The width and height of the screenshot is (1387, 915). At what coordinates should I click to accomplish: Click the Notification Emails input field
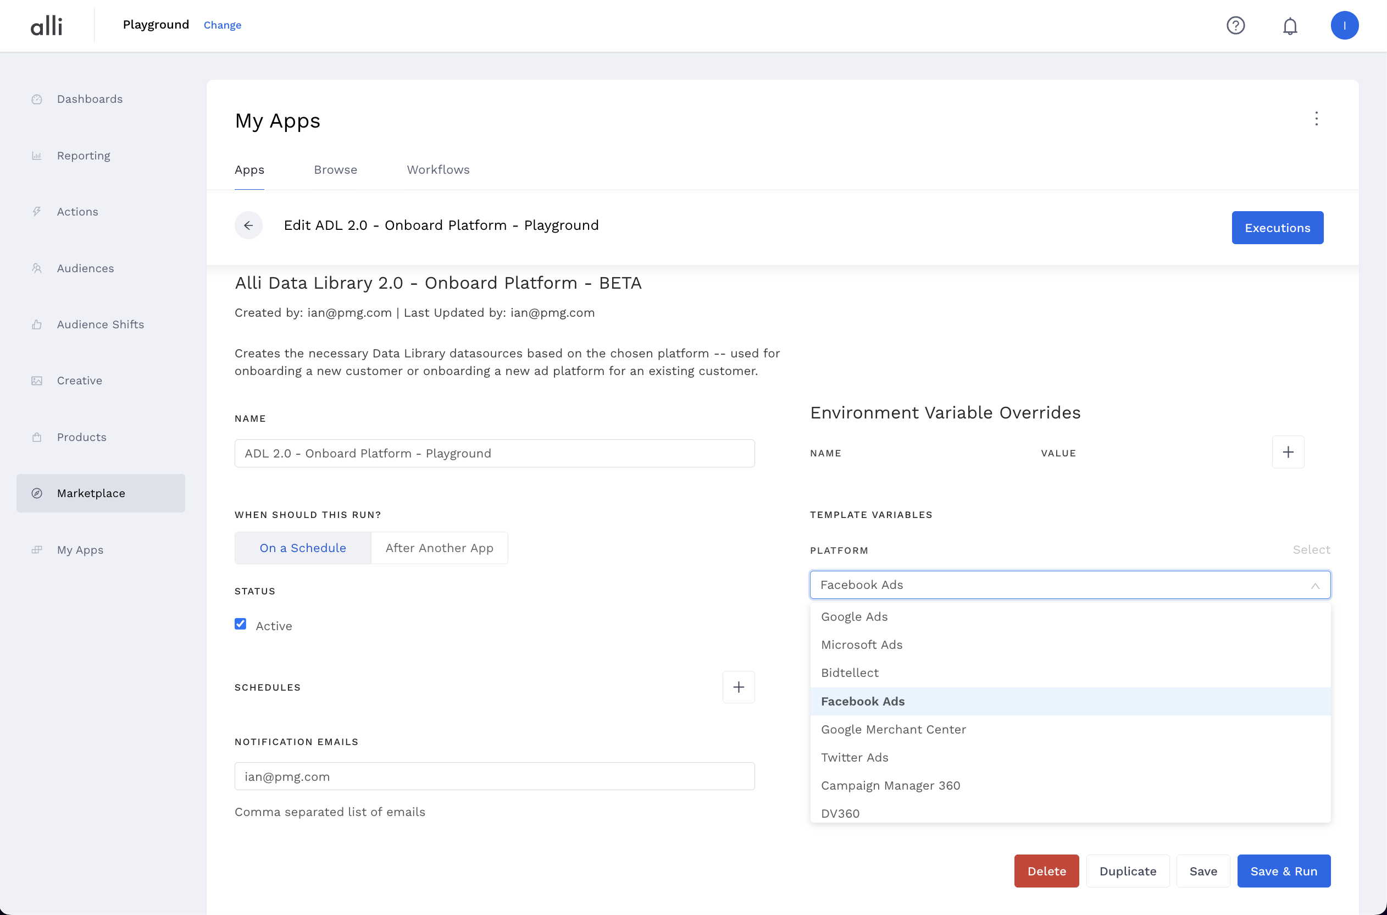[494, 776]
